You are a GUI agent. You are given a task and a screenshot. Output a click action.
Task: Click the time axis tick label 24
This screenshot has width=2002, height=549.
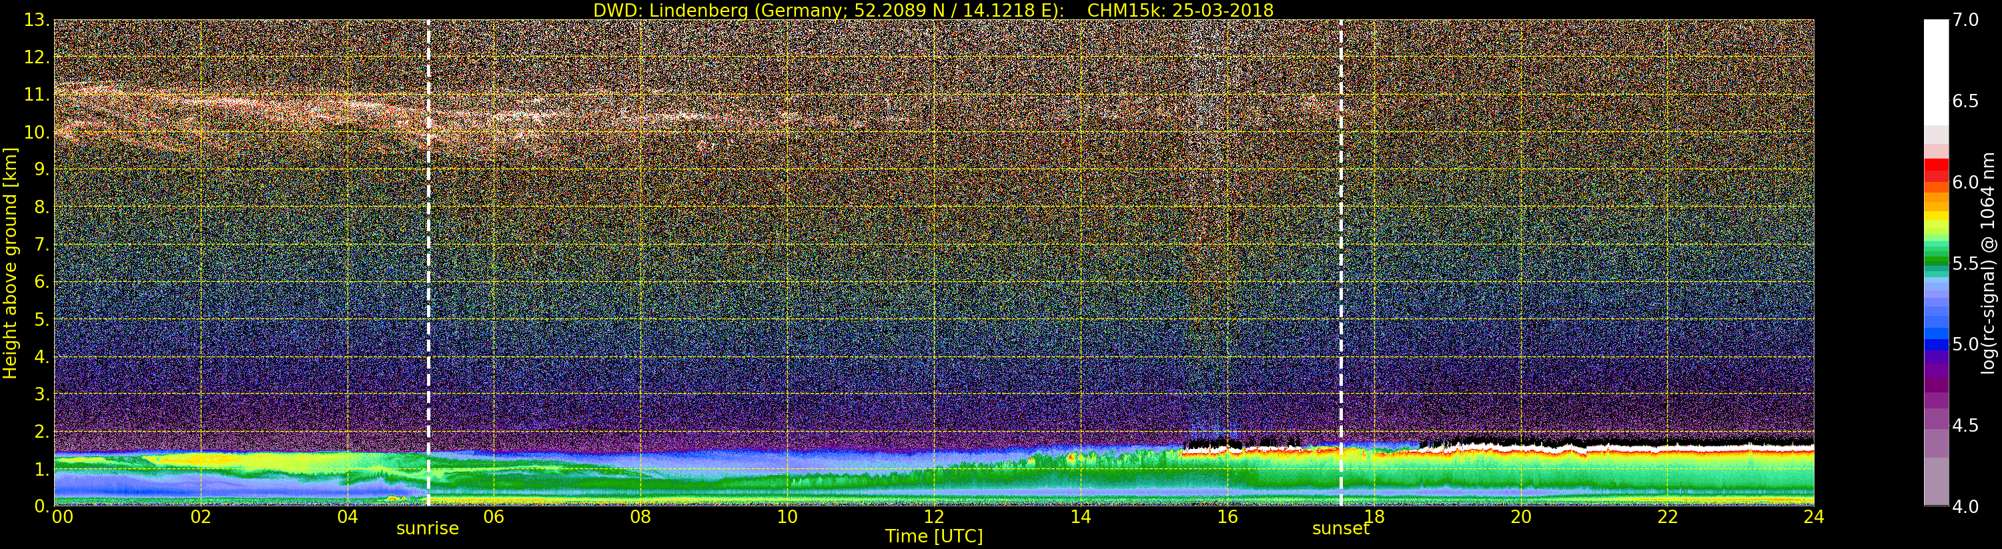1814,516
